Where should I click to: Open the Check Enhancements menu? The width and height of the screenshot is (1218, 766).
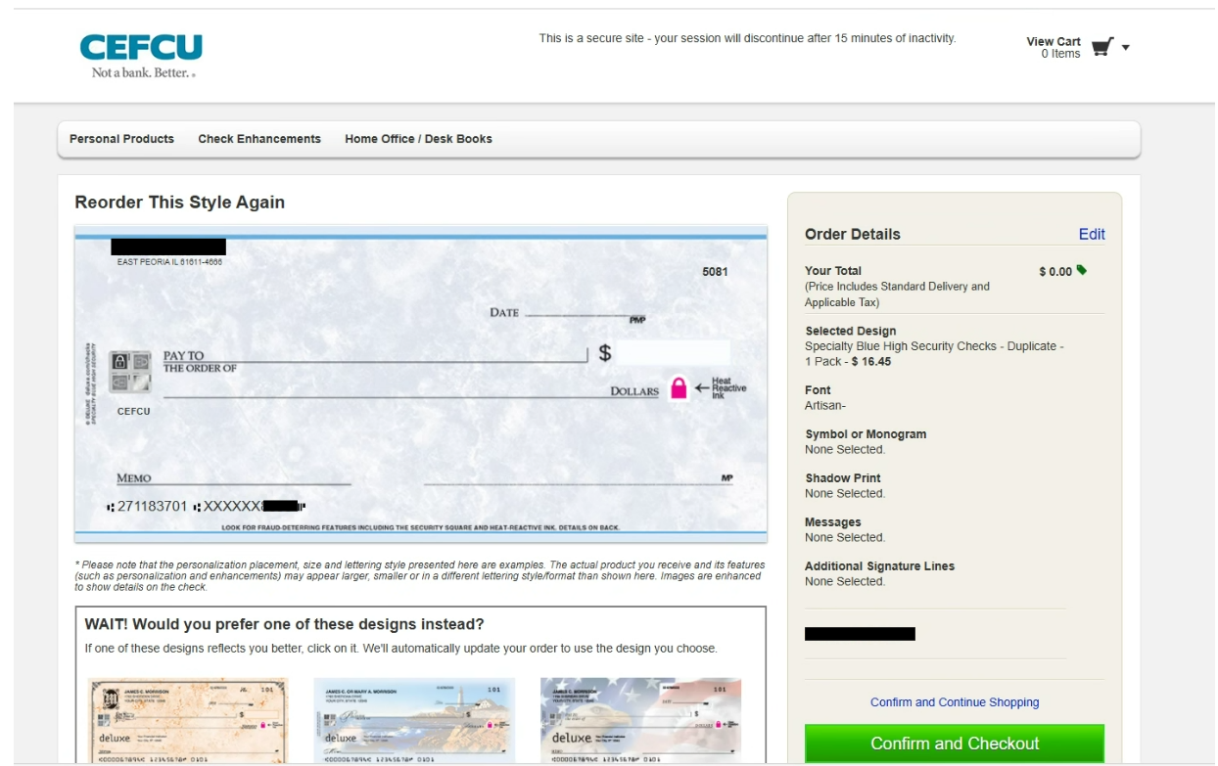259,139
